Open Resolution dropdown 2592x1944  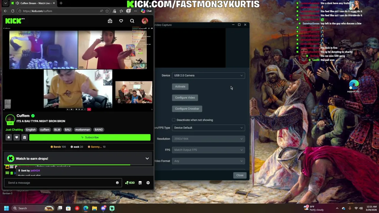(208, 139)
